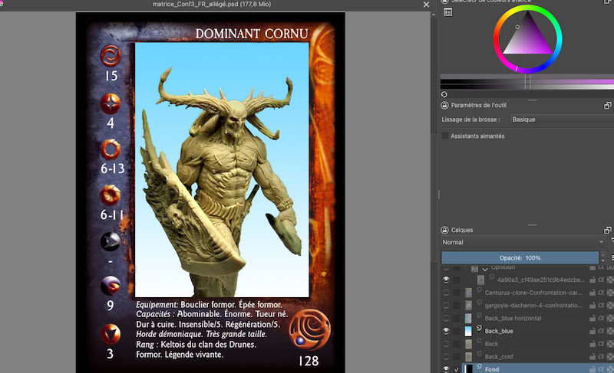Screen dimensions: 614x373
Task: Click the lock icon of Calques docker
Action: 445,230
